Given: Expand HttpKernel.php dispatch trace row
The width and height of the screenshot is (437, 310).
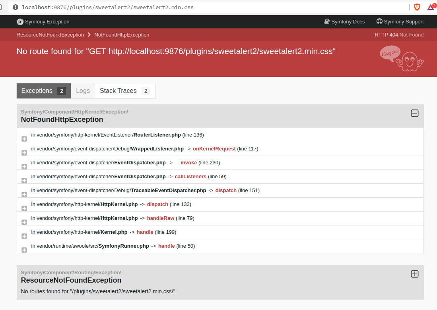Looking at the screenshot, I should 24,208.
